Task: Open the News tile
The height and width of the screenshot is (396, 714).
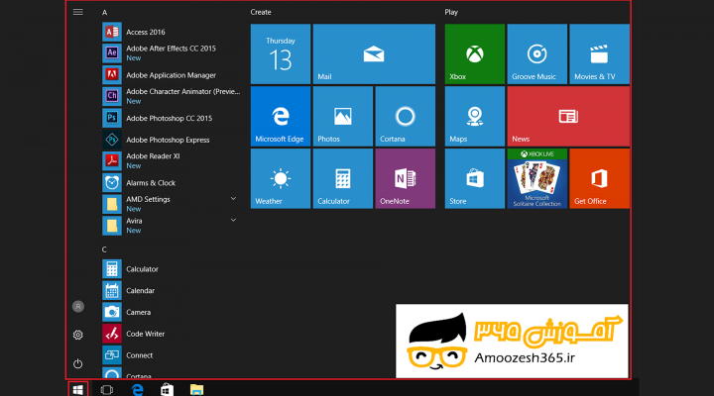Action: click(x=568, y=117)
